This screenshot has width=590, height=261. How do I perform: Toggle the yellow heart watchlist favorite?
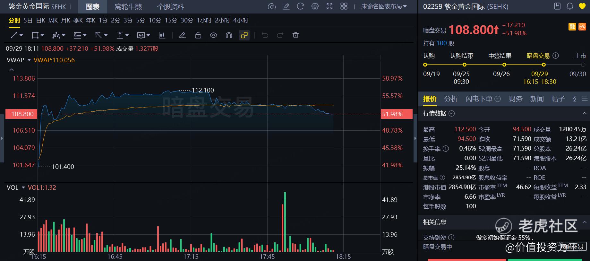point(582,6)
